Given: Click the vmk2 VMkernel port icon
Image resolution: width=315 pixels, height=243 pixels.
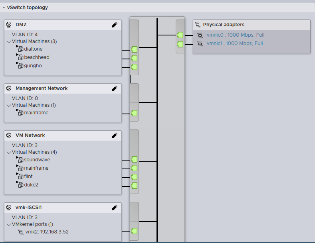Looking at the screenshot, I should click(x=21, y=232).
